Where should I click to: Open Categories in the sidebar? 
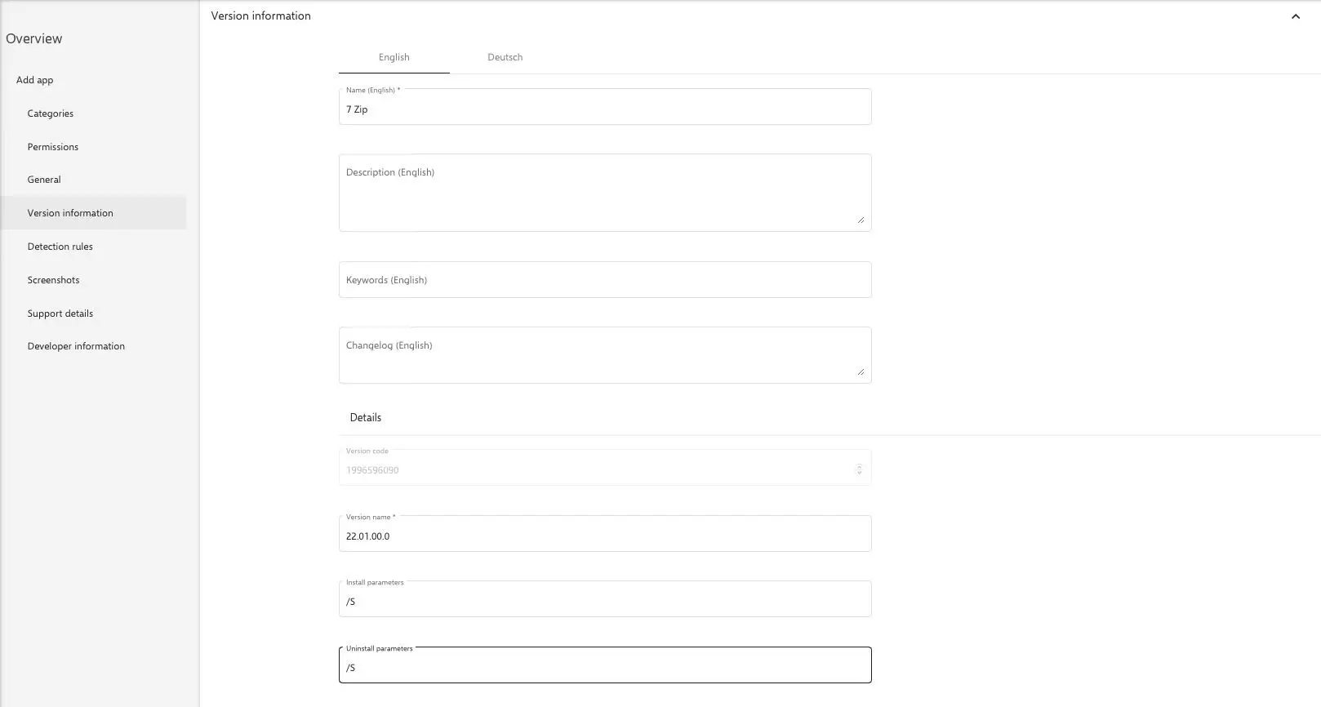tap(51, 113)
